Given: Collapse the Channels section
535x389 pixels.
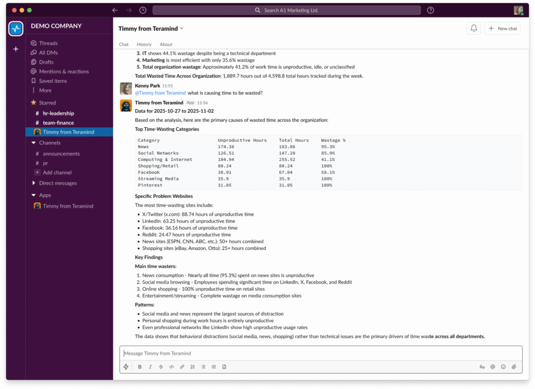Looking at the screenshot, I should [33, 143].
